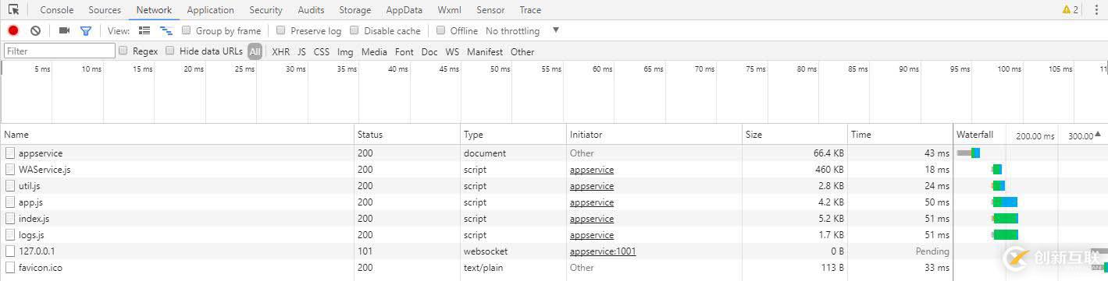Click the file icon beside 127.0.0.1
The image size is (1108, 281).
[10, 251]
